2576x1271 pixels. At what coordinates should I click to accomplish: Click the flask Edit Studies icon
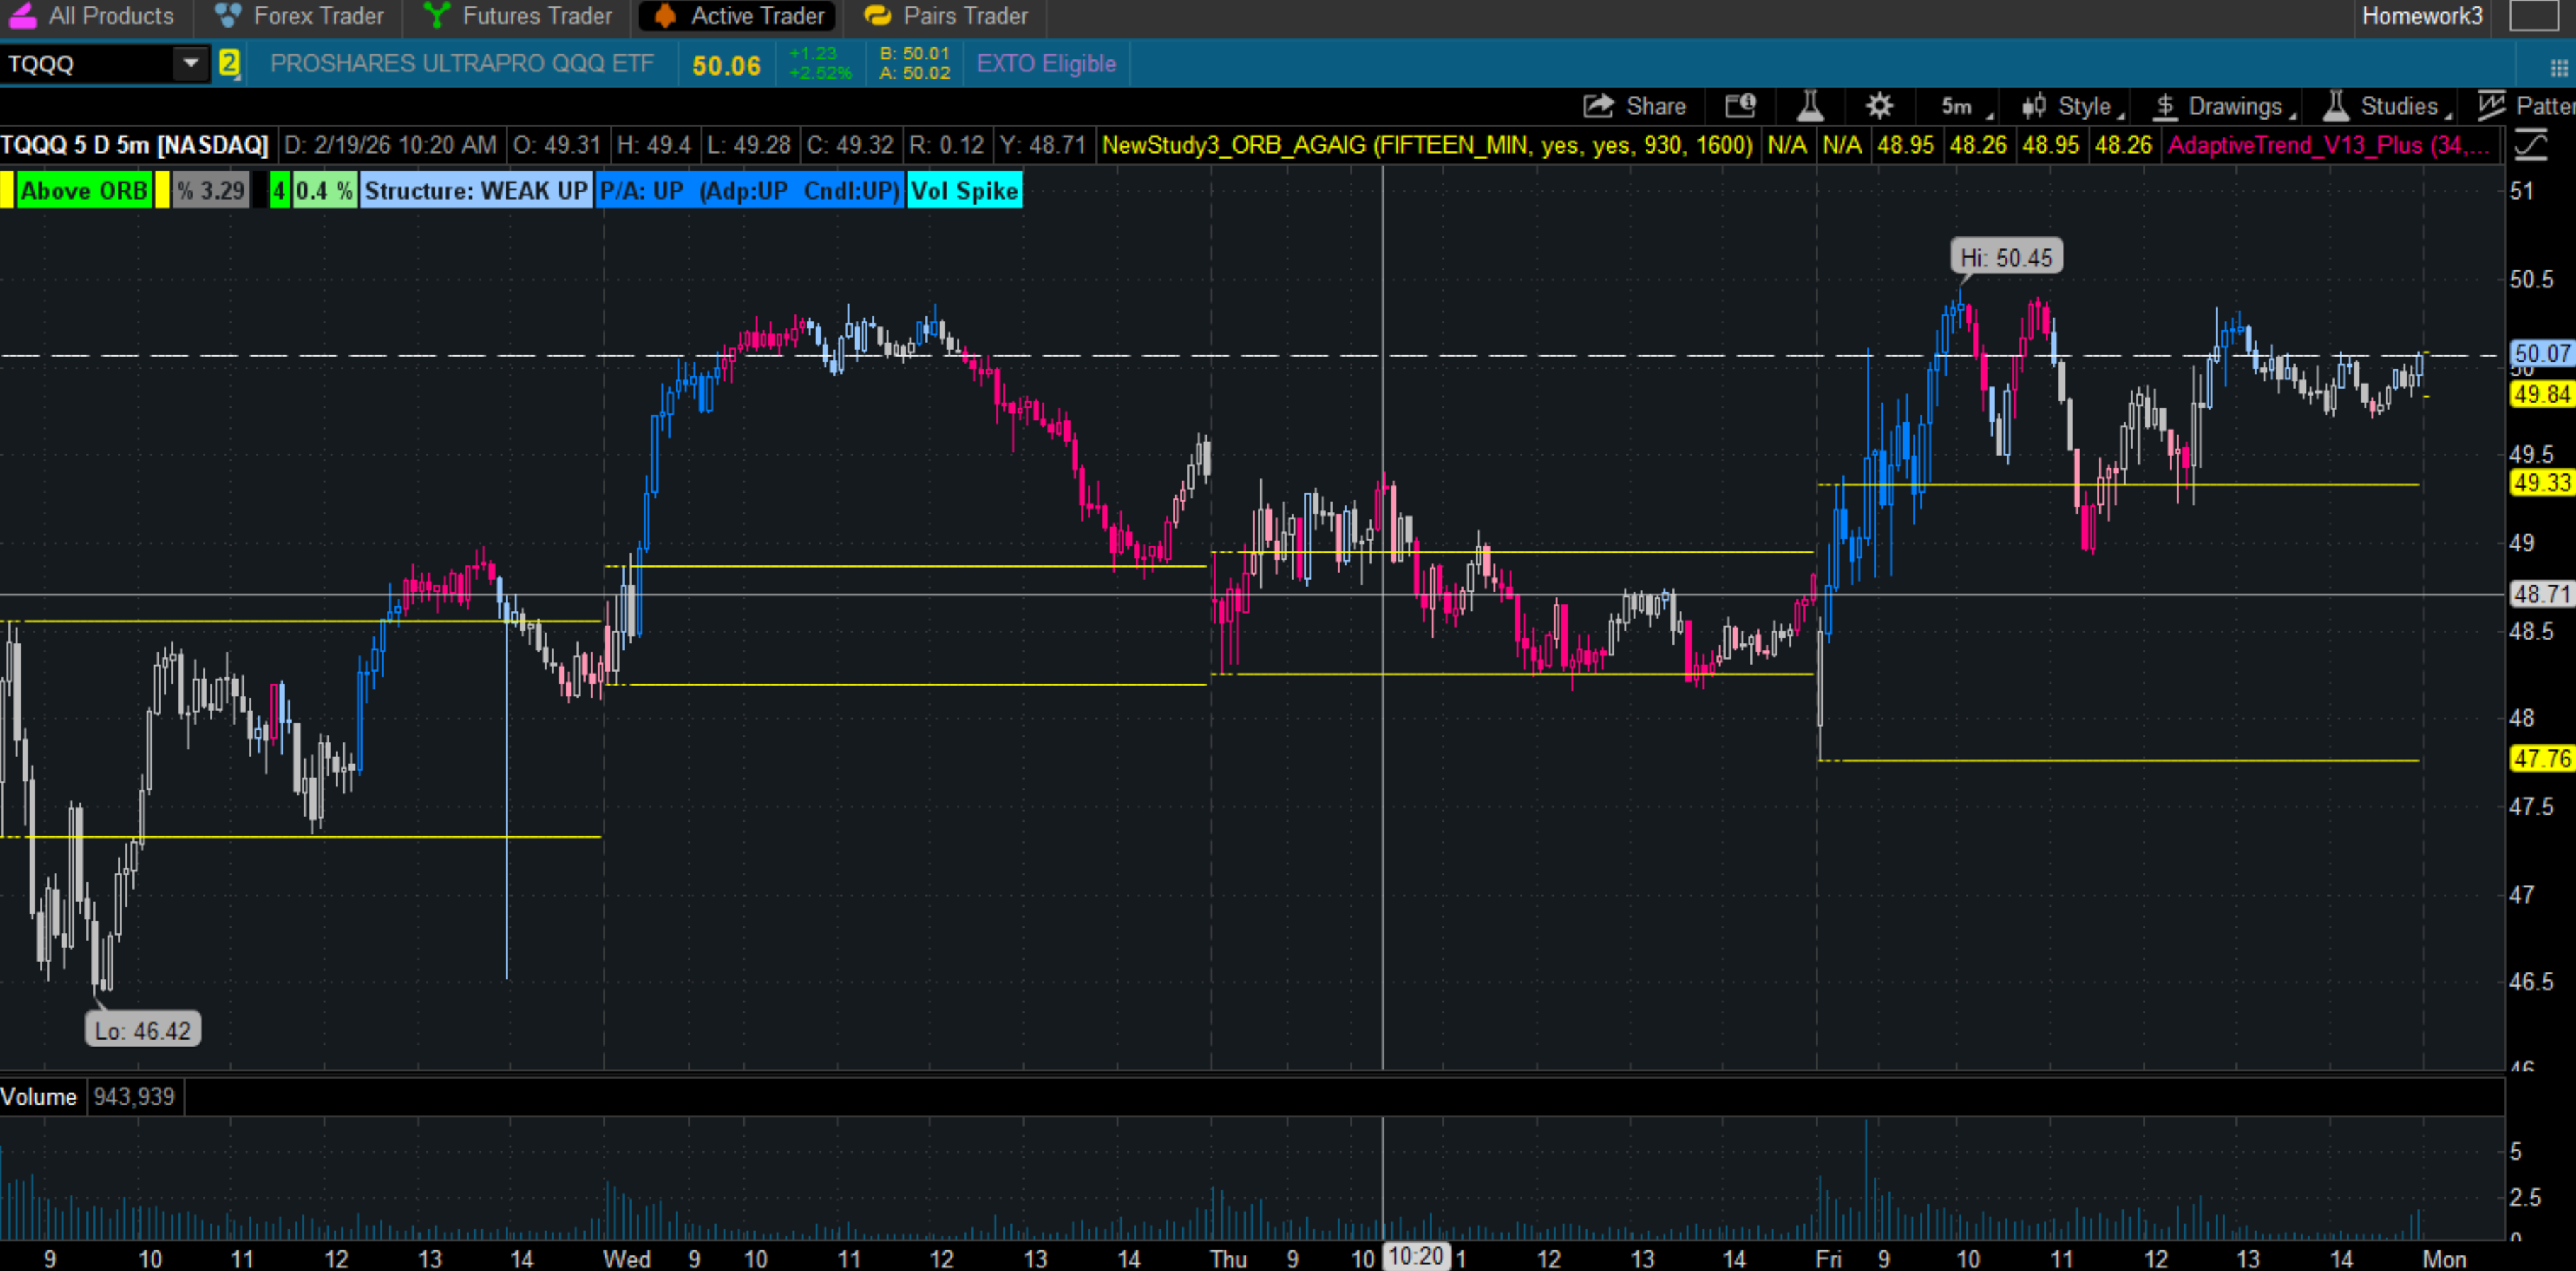click(x=1810, y=106)
